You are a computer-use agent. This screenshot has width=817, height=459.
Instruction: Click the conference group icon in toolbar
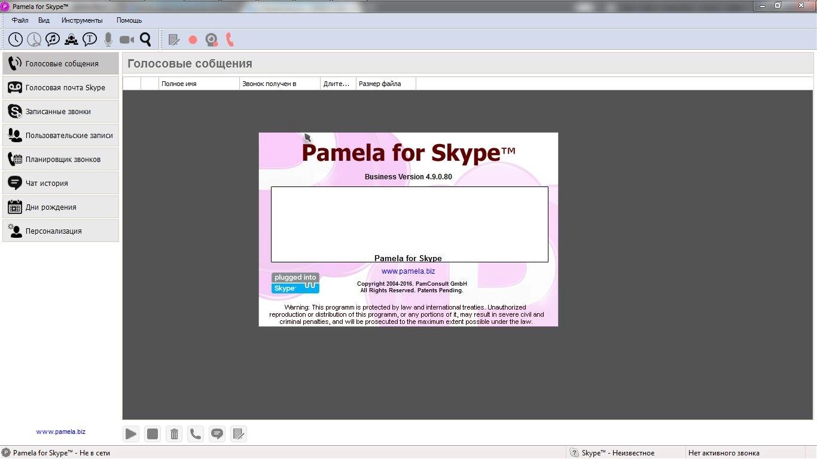coord(71,39)
